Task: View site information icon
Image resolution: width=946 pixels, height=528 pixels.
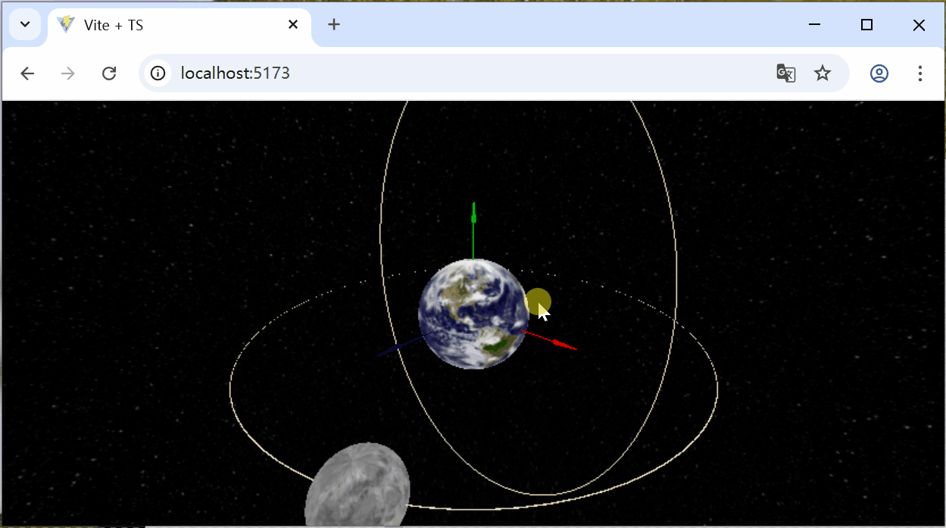Action: click(x=158, y=73)
